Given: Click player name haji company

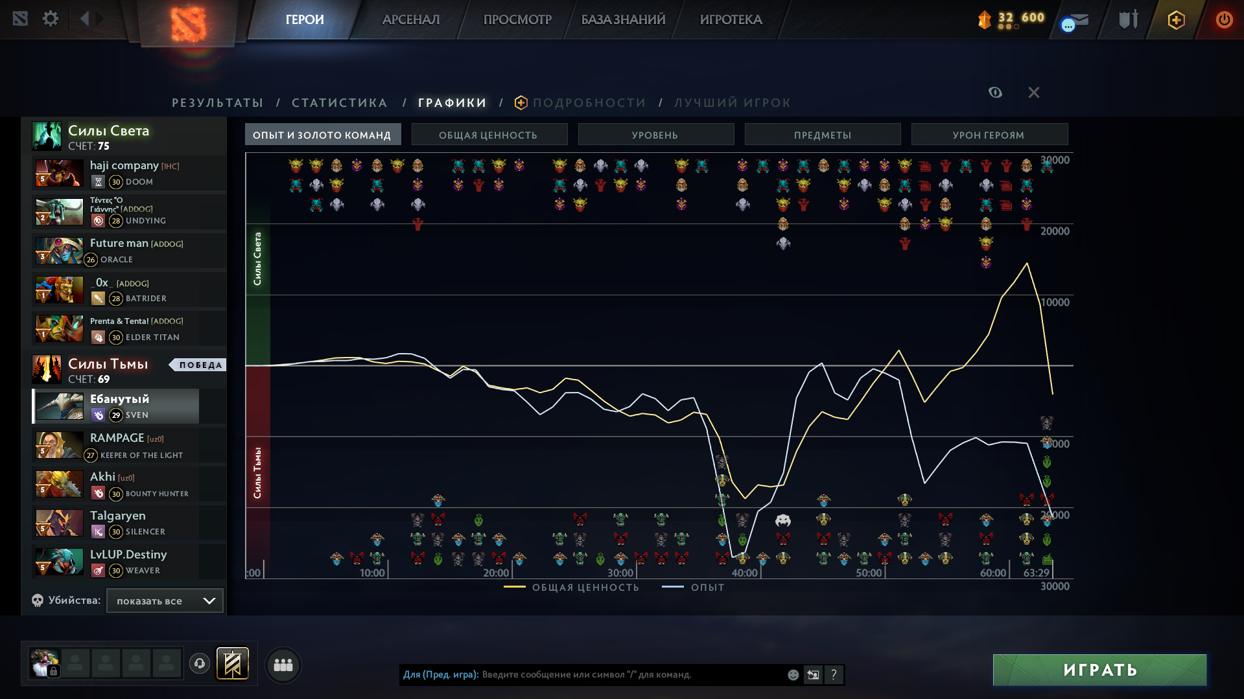Looking at the screenshot, I should (124, 166).
